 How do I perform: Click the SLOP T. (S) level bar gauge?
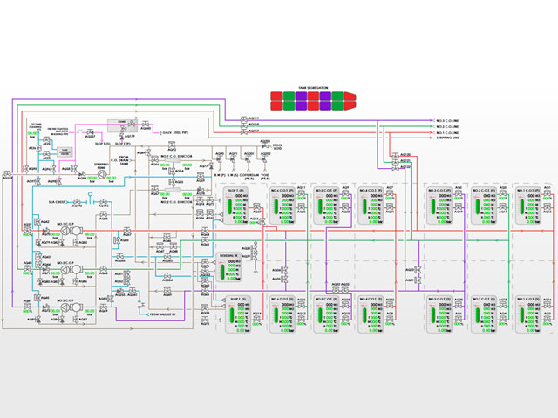(231, 315)
